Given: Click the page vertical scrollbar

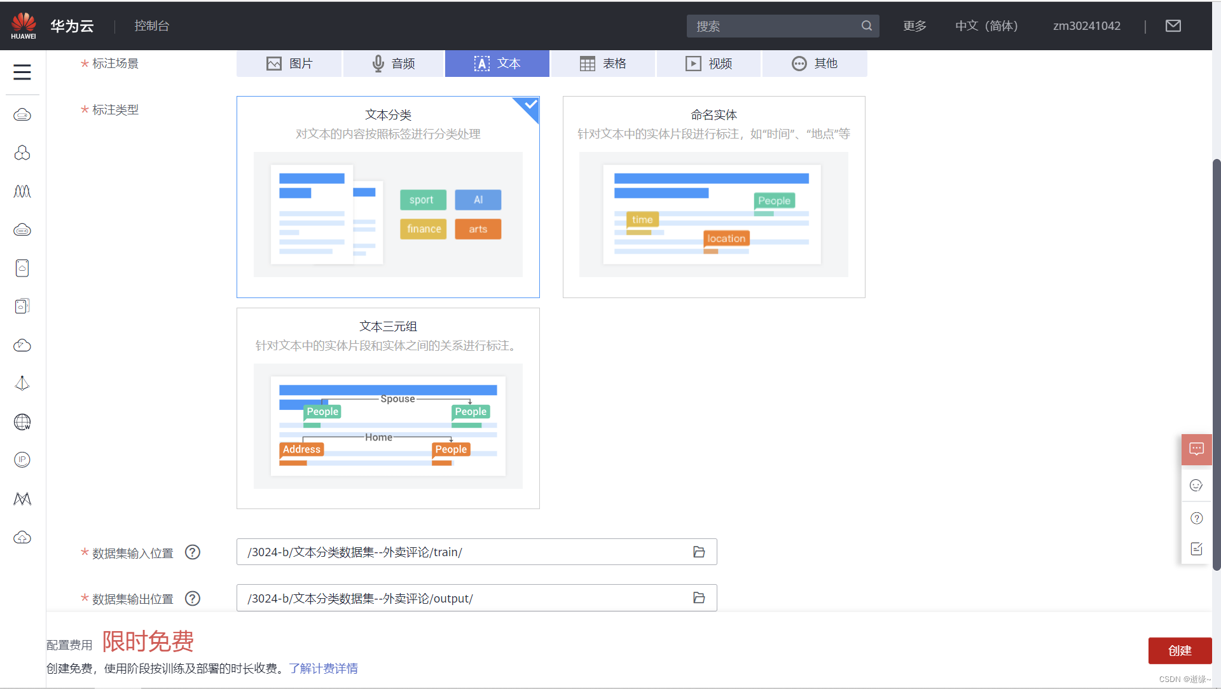Looking at the screenshot, I should 1217,364.
